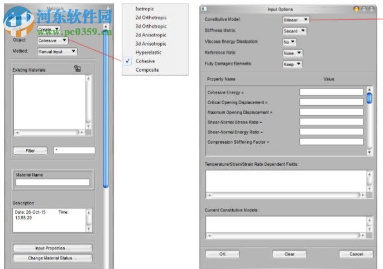Open the Method dropdown showing Manual Input

point(57,51)
